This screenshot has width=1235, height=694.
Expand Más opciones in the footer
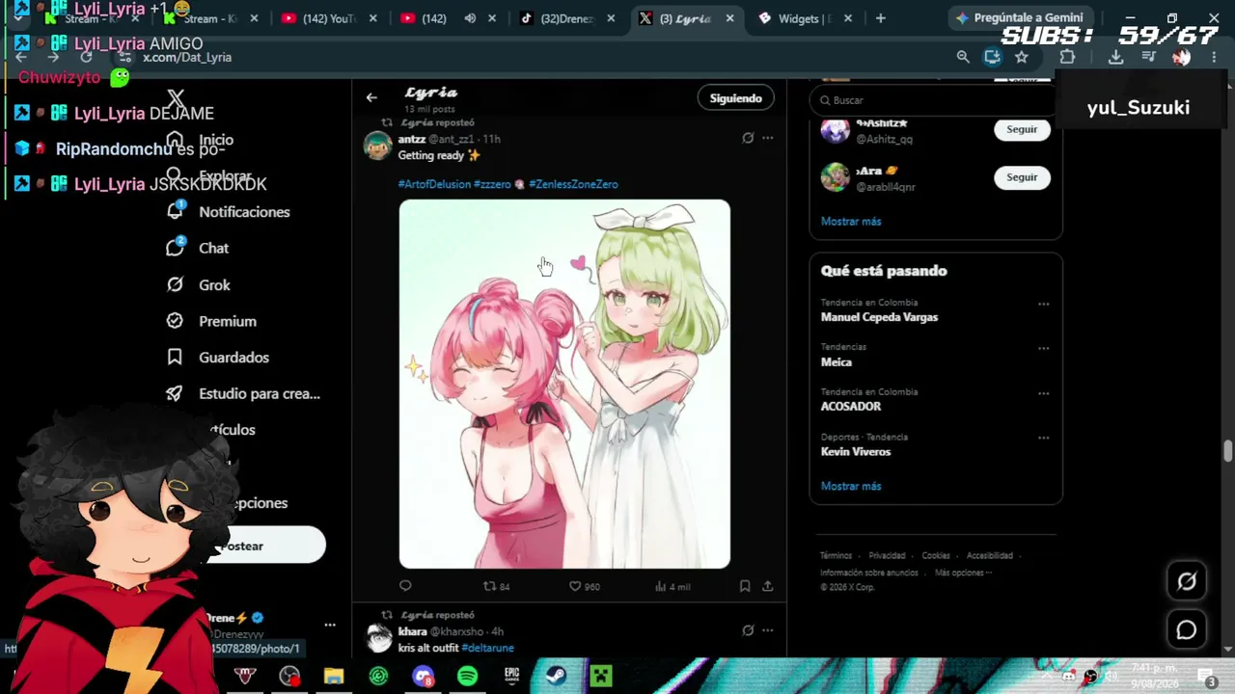click(x=963, y=573)
